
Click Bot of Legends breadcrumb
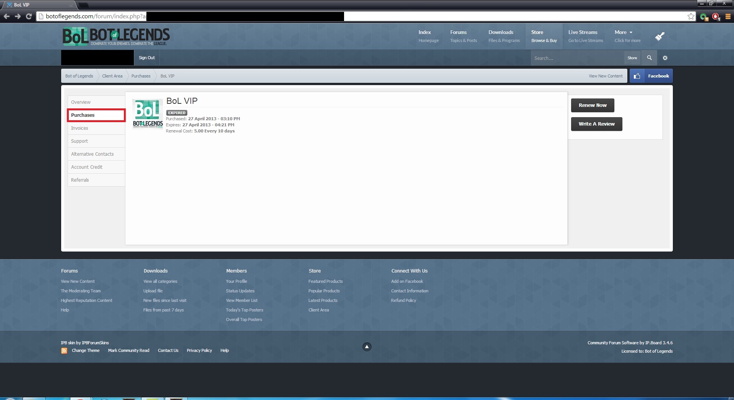(x=79, y=76)
